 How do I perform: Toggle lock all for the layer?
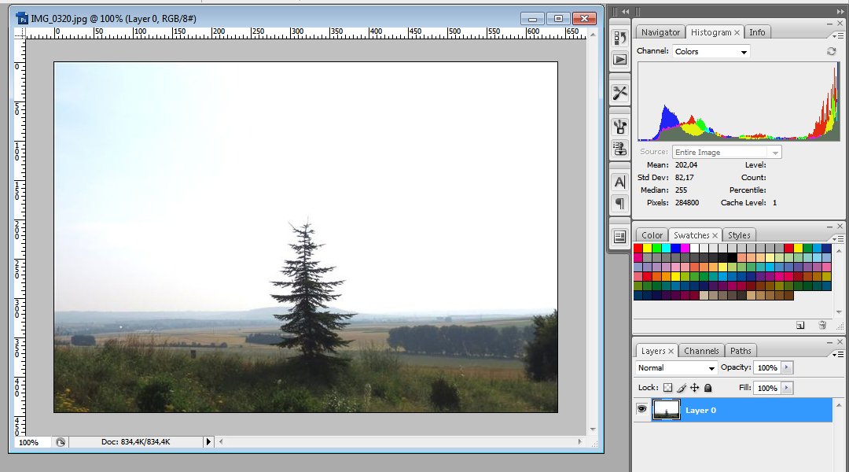[707, 388]
